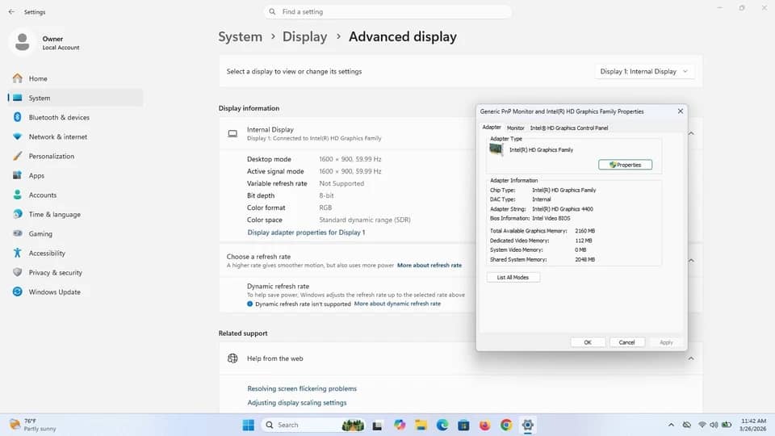Screen dimensions: 775x436
Task: Open Home in the Settings sidebar
Action: click(x=75, y=78)
